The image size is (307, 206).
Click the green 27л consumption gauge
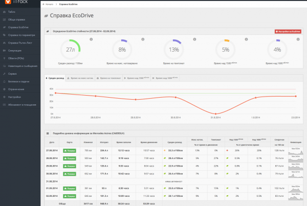(70, 50)
